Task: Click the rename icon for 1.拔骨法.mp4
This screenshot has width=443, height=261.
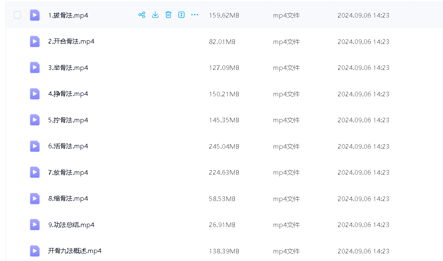Action: (181, 15)
